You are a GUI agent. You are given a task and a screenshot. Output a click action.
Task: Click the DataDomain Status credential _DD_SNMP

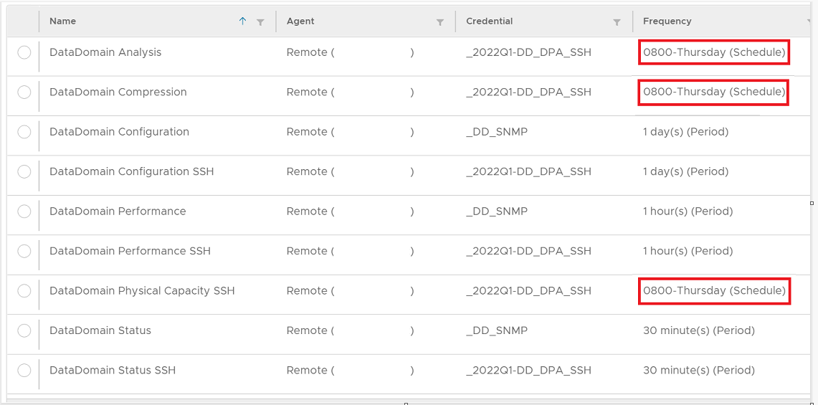pyautogui.click(x=497, y=331)
